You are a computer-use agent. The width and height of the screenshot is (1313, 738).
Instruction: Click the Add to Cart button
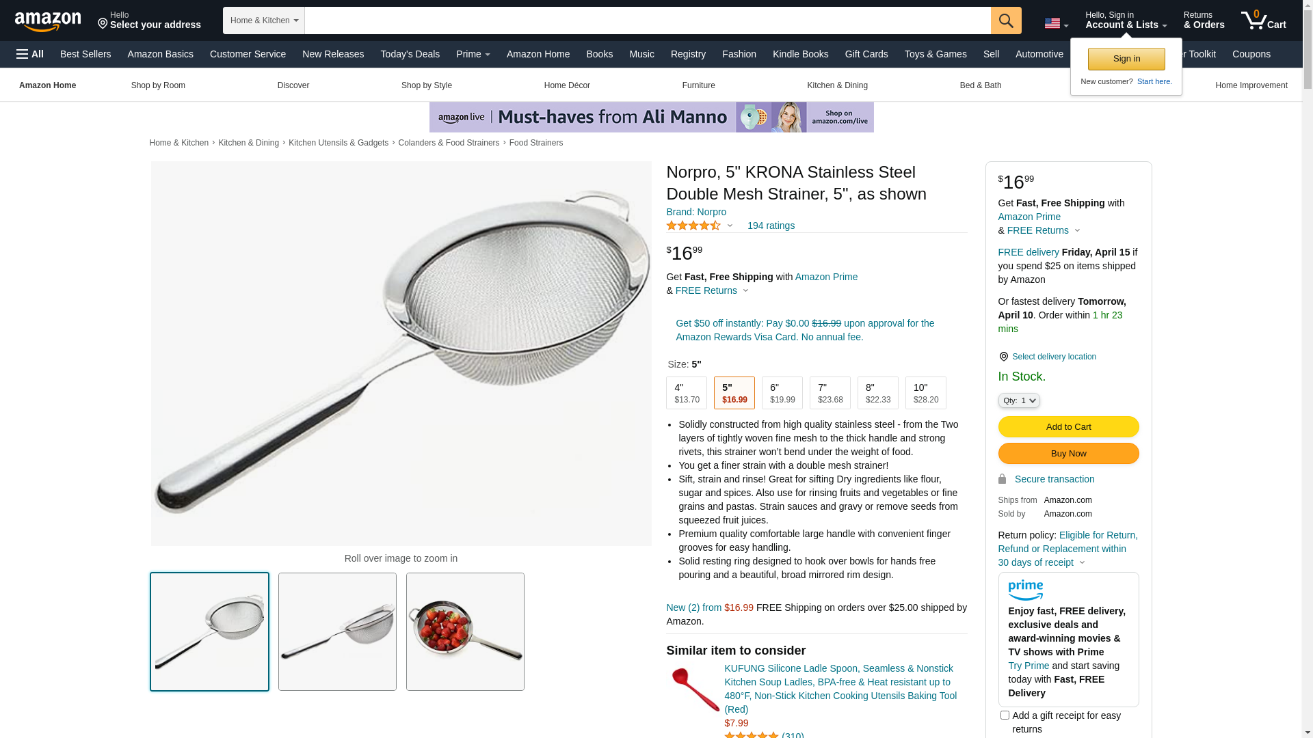pos(1068,427)
